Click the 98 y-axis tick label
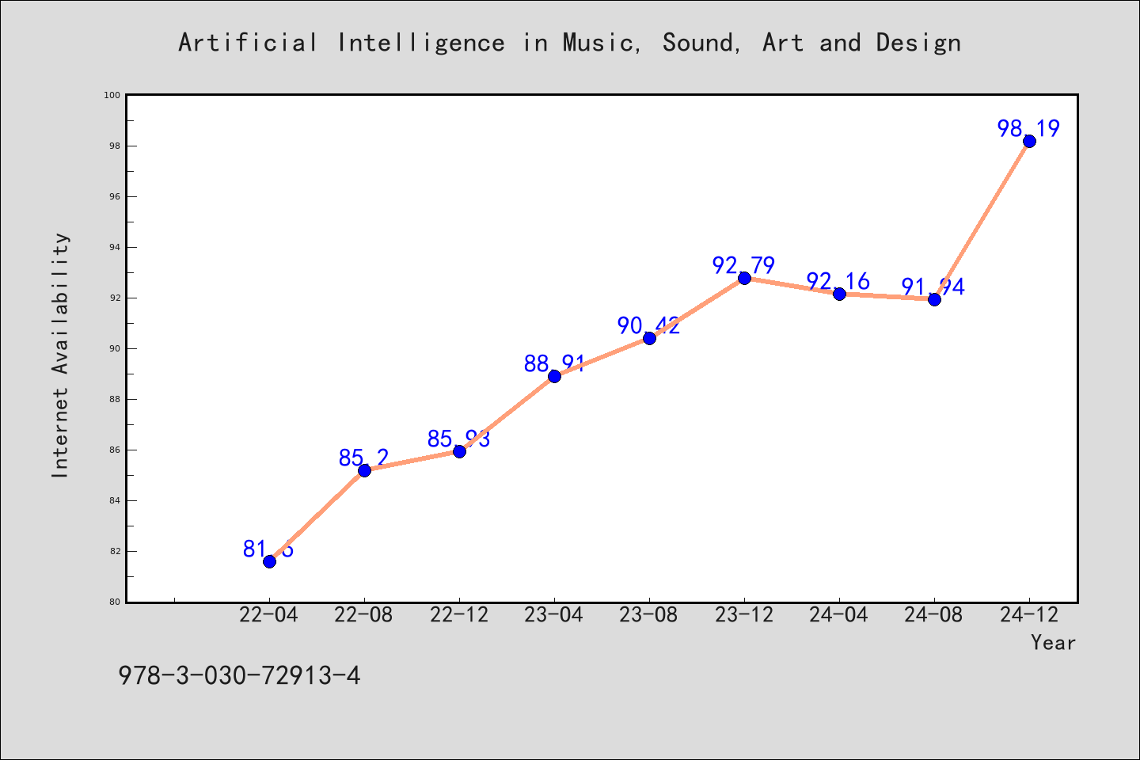 [x=116, y=146]
